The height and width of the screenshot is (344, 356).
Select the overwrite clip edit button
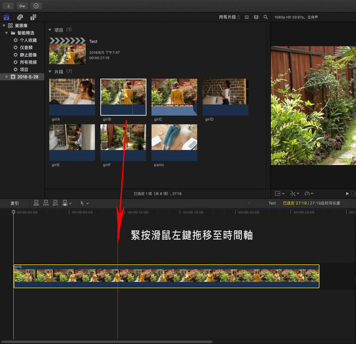point(65,203)
